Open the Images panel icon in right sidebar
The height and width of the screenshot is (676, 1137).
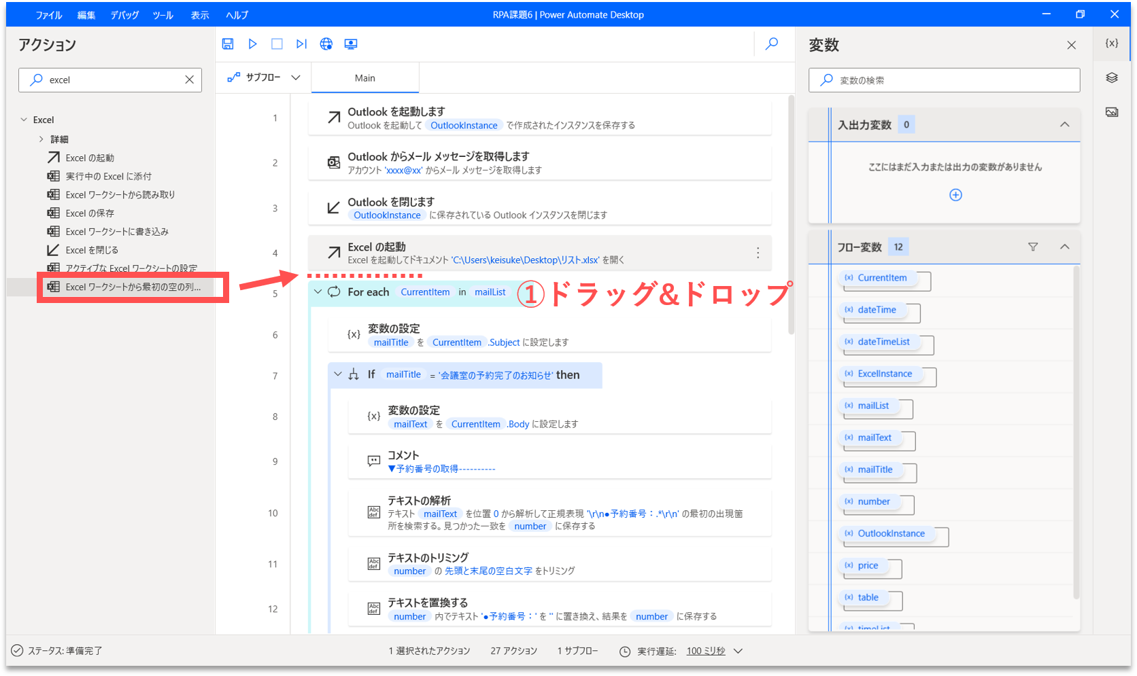tap(1112, 112)
